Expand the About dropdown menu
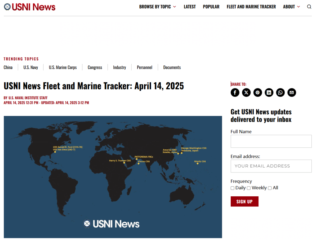This screenshot has width=315, height=240. click(291, 7)
